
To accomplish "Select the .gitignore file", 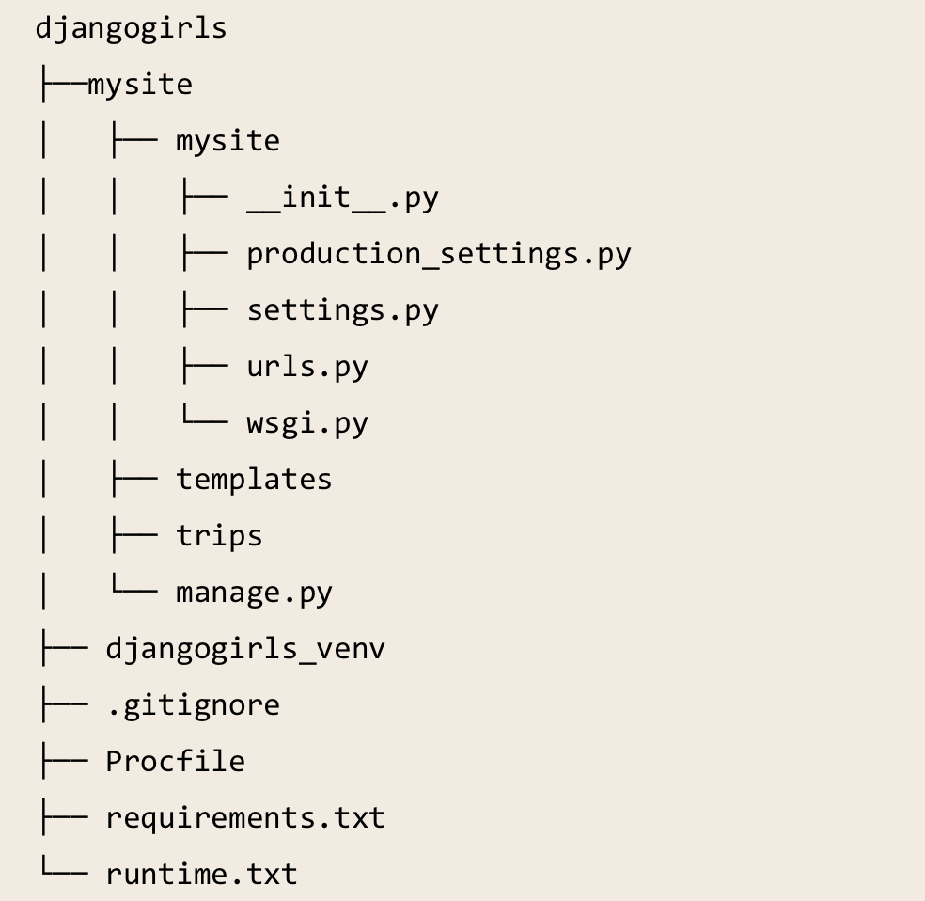I will [192, 705].
